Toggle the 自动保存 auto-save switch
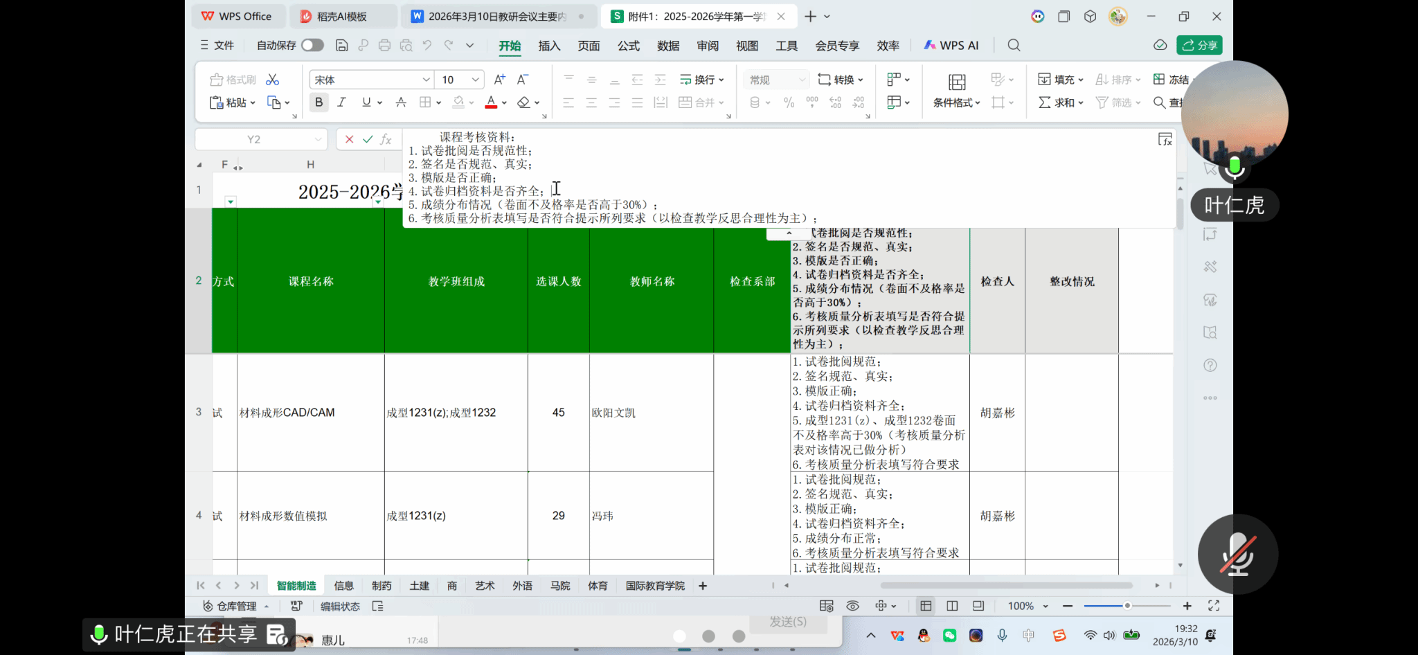This screenshot has width=1418, height=655. tap(312, 45)
